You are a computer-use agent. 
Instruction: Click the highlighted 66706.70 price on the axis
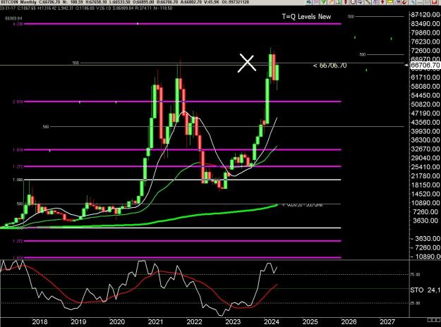[x=425, y=65]
